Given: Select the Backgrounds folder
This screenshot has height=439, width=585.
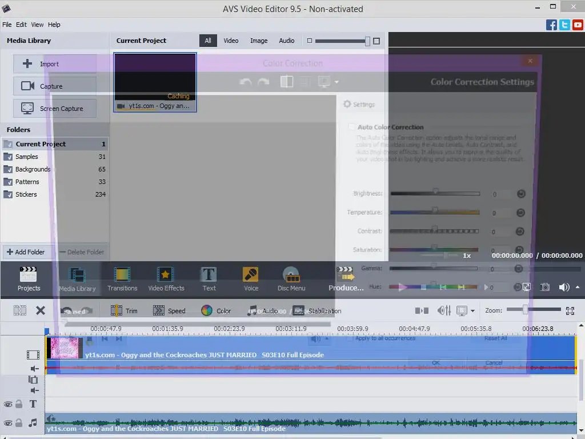Looking at the screenshot, I should point(54,169).
